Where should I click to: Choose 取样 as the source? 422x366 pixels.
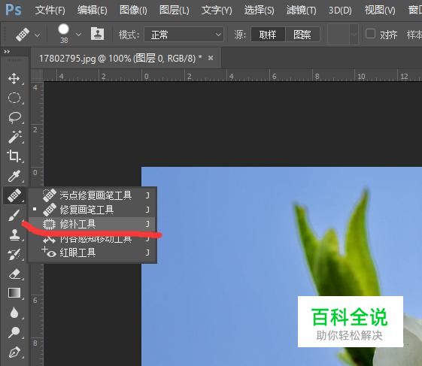(x=268, y=35)
